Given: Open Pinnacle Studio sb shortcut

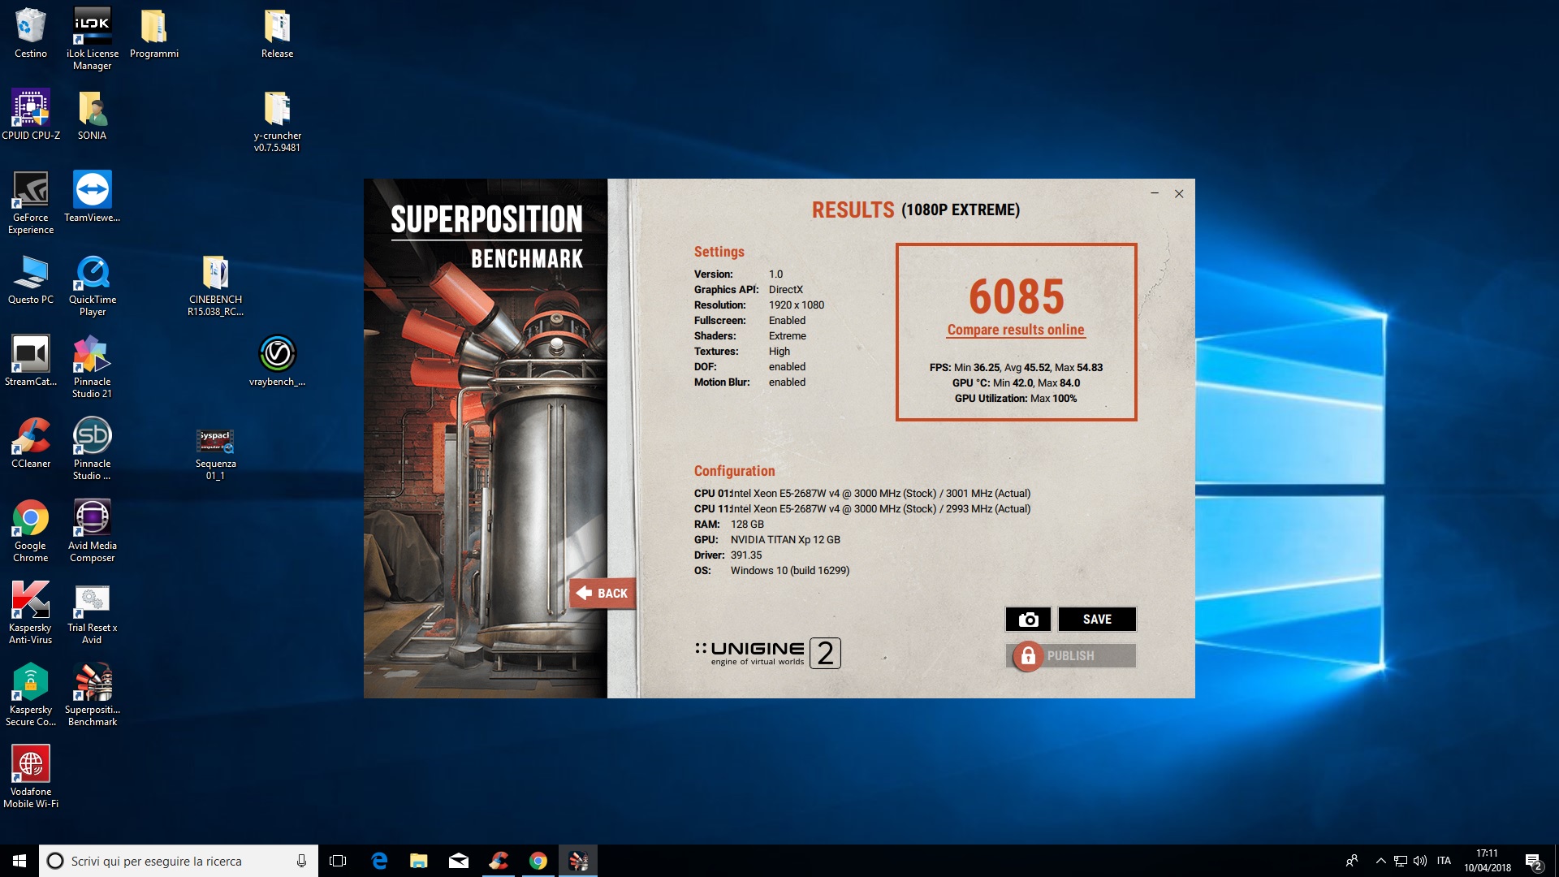Looking at the screenshot, I should point(93,449).
